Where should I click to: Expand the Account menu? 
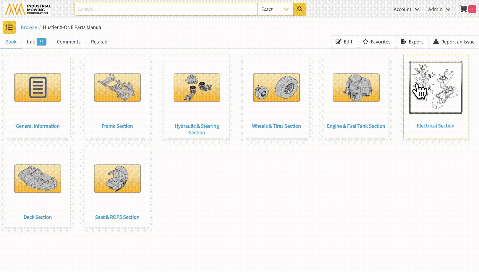click(406, 9)
